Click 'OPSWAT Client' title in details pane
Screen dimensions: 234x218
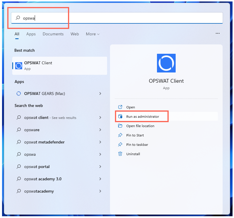166,81
